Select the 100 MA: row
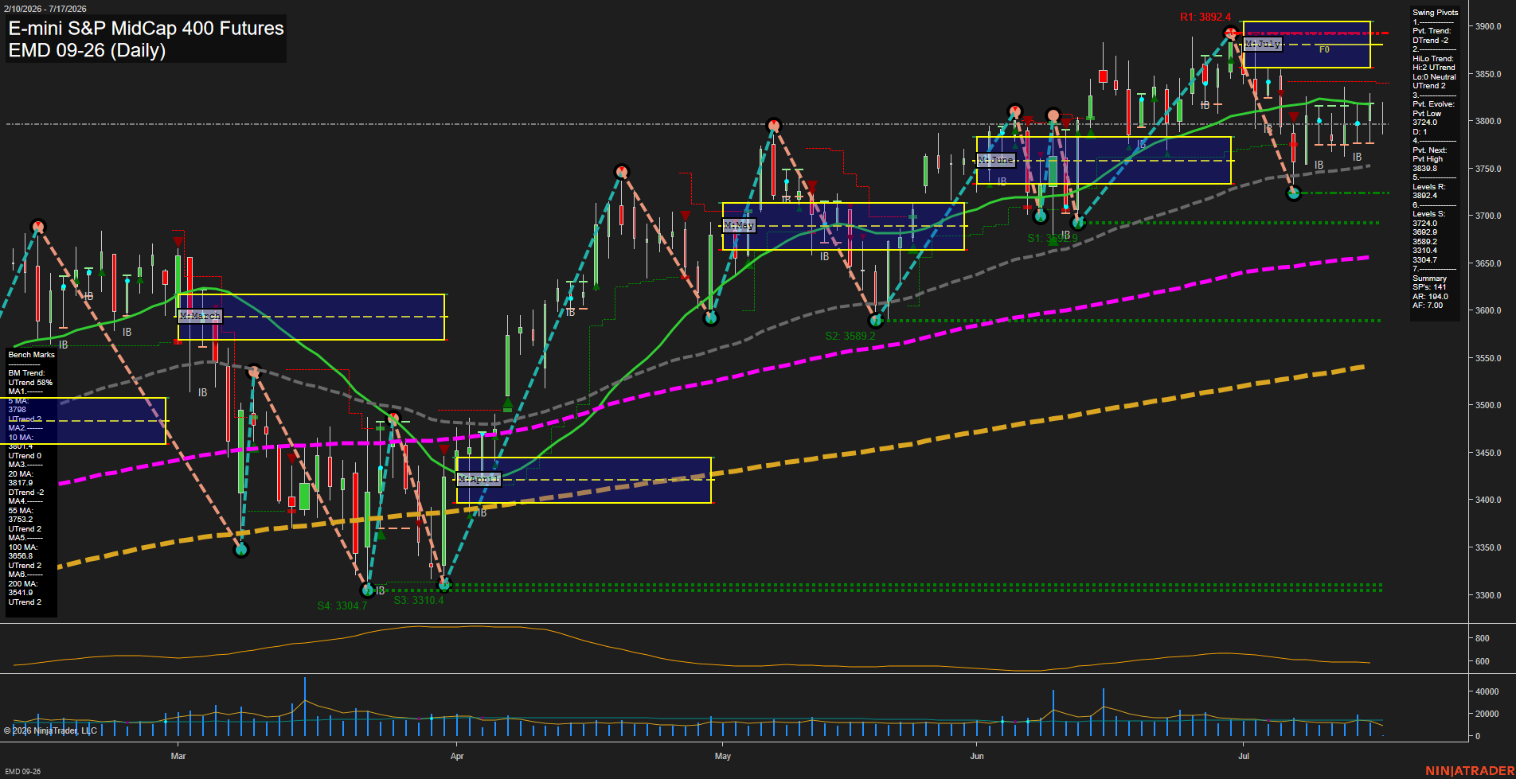The image size is (1516, 779). pos(22,547)
